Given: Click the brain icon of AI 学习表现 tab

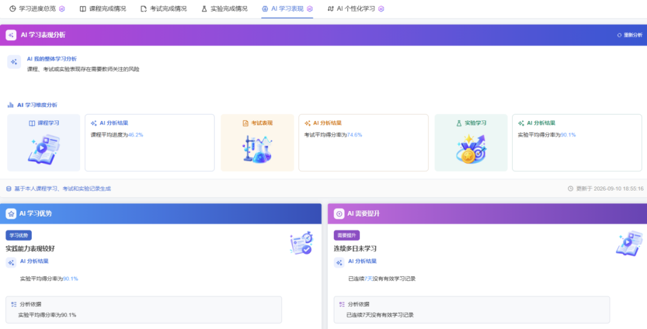Looking at the screenshot, I should coord(265,8).
